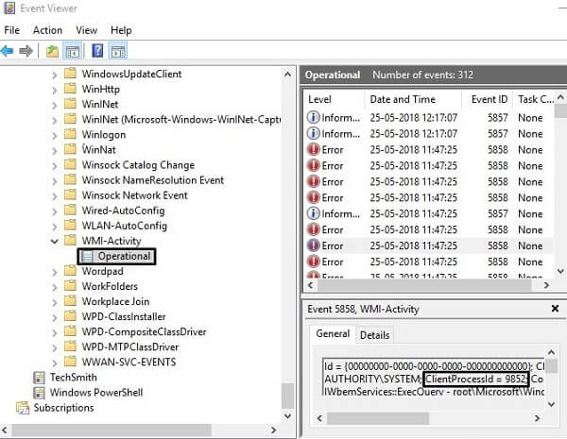This screenshot has height=439, width=567.
Task: Click the error icon of first 11:47:25 event
Action: 313,149
